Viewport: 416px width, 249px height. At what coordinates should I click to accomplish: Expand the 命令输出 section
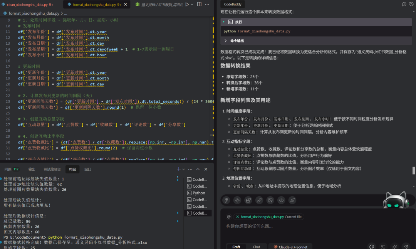[226, 40]
